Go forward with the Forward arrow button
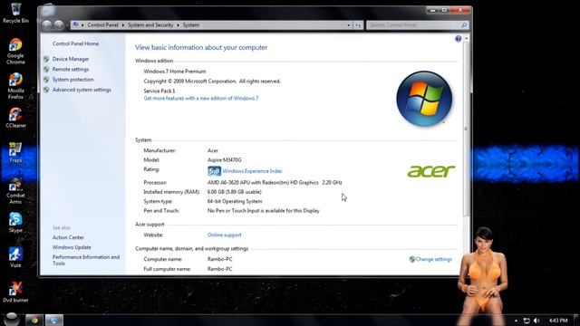Screen dimensions: 580x326 point(58,25)
